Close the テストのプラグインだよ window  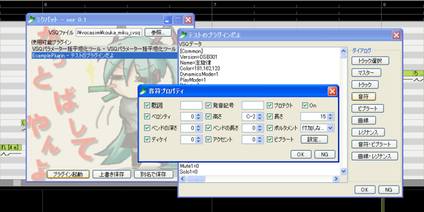[x=396, y=35]
